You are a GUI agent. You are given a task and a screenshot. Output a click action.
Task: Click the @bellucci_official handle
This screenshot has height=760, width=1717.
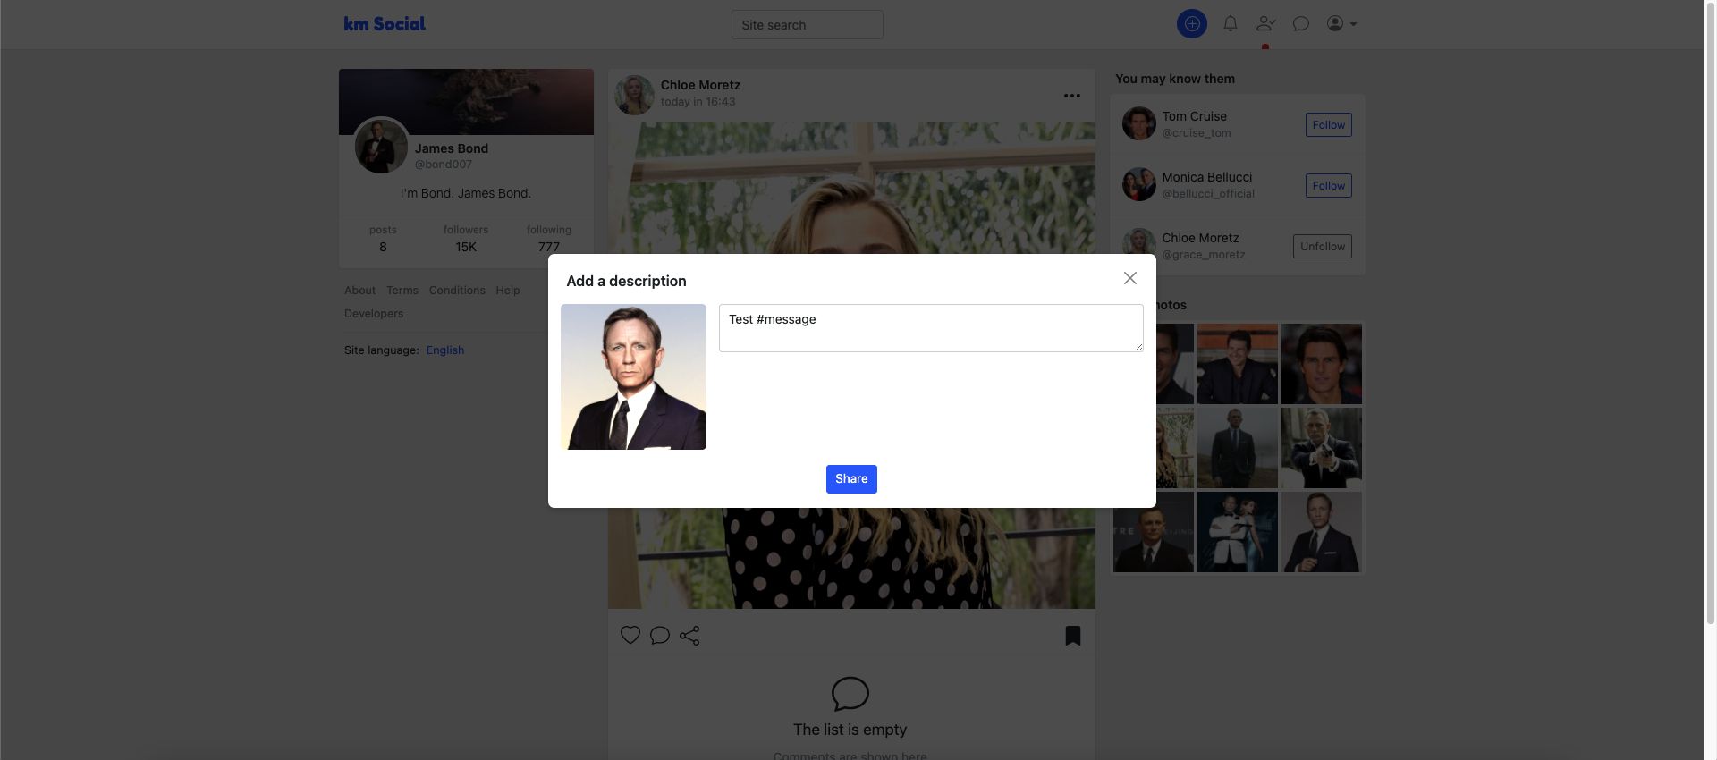click(x=1208, y=194)
